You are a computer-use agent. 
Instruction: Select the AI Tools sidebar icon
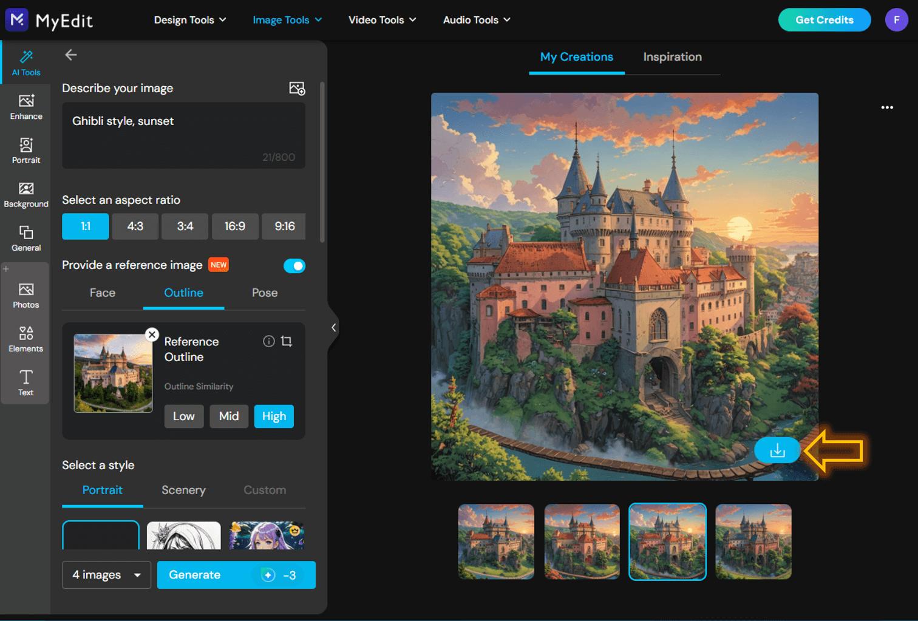(x=25, y=63)
